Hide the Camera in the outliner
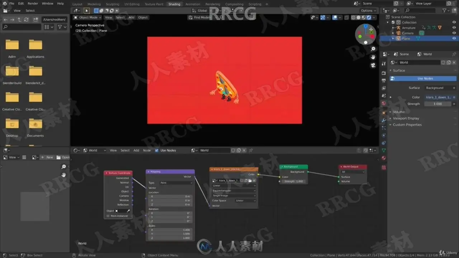The image size is (459, 258). 454,33
